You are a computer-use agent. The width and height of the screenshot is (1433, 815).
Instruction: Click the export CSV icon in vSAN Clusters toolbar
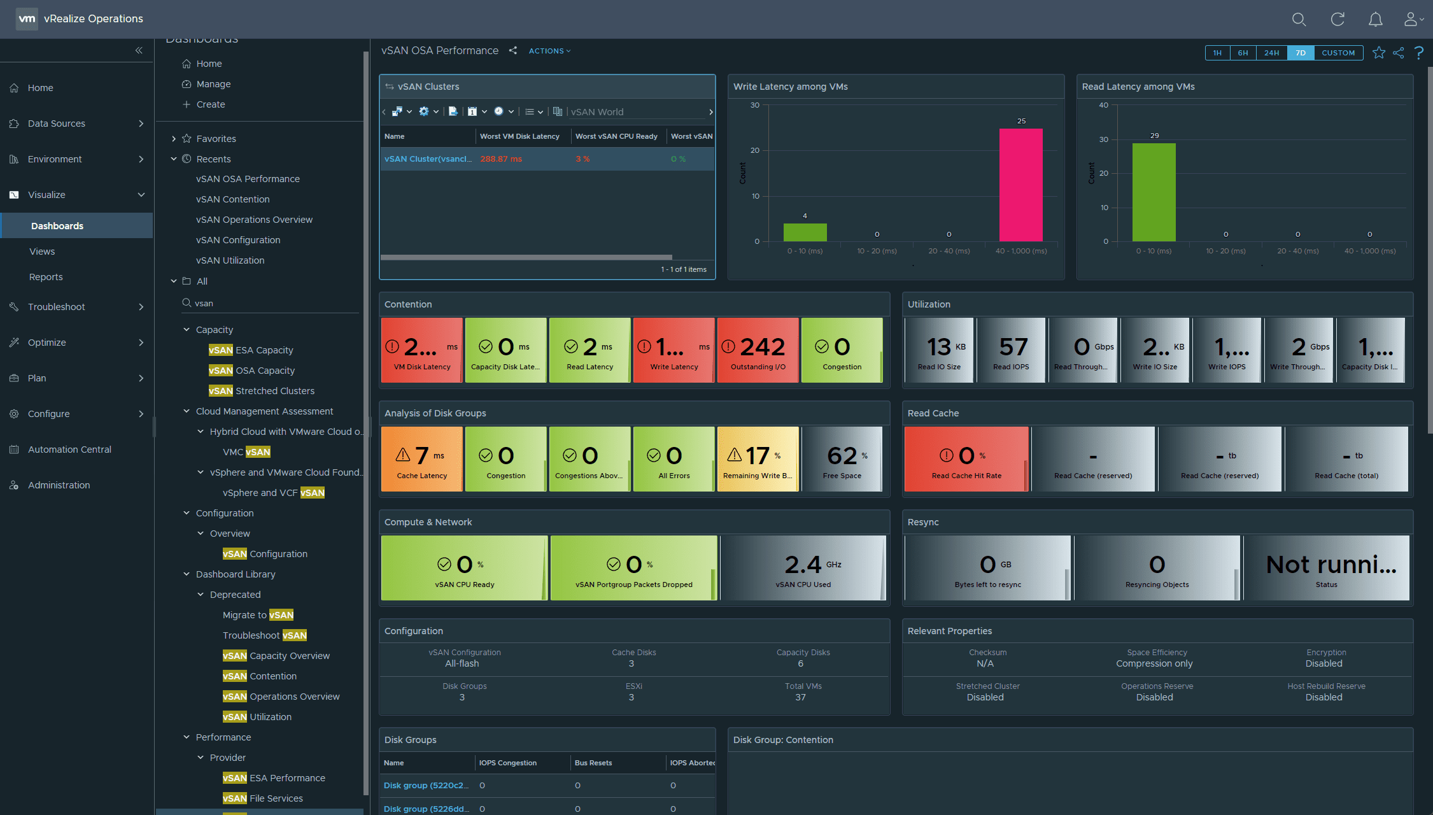(x=453, y=111)
